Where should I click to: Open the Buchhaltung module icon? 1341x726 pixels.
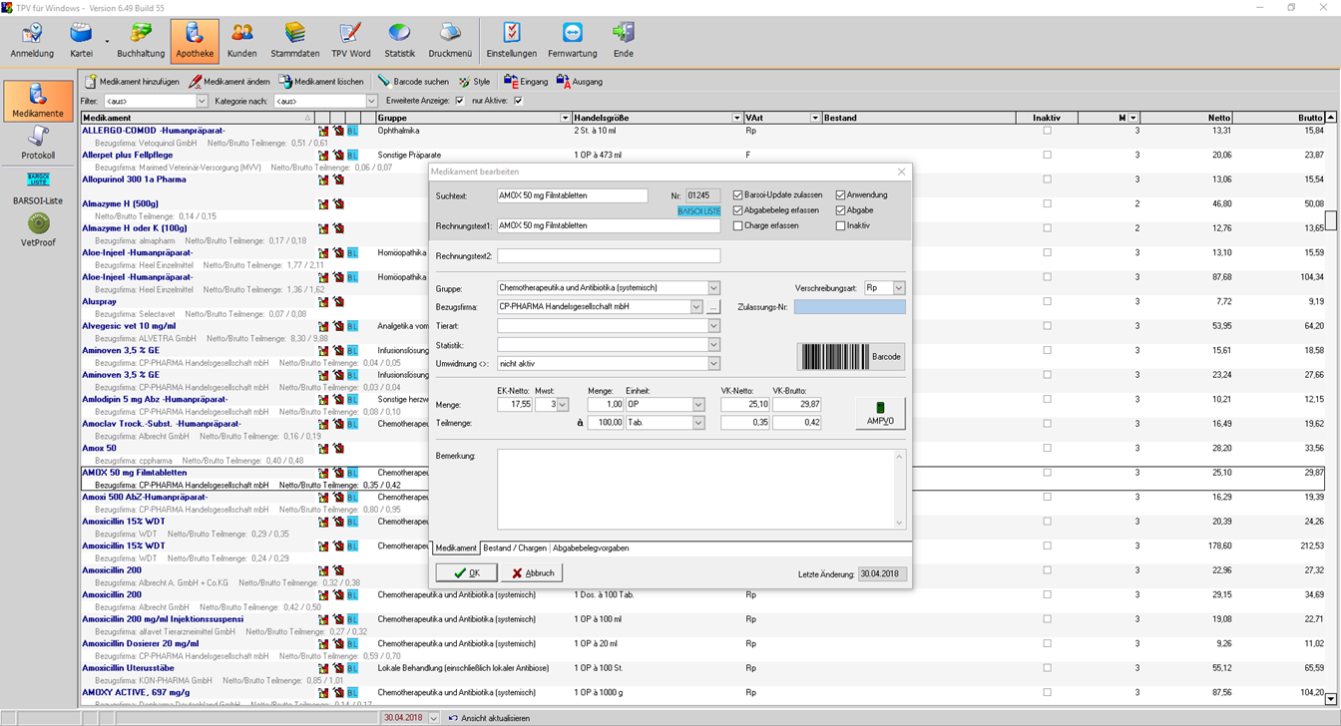point(141,40)
